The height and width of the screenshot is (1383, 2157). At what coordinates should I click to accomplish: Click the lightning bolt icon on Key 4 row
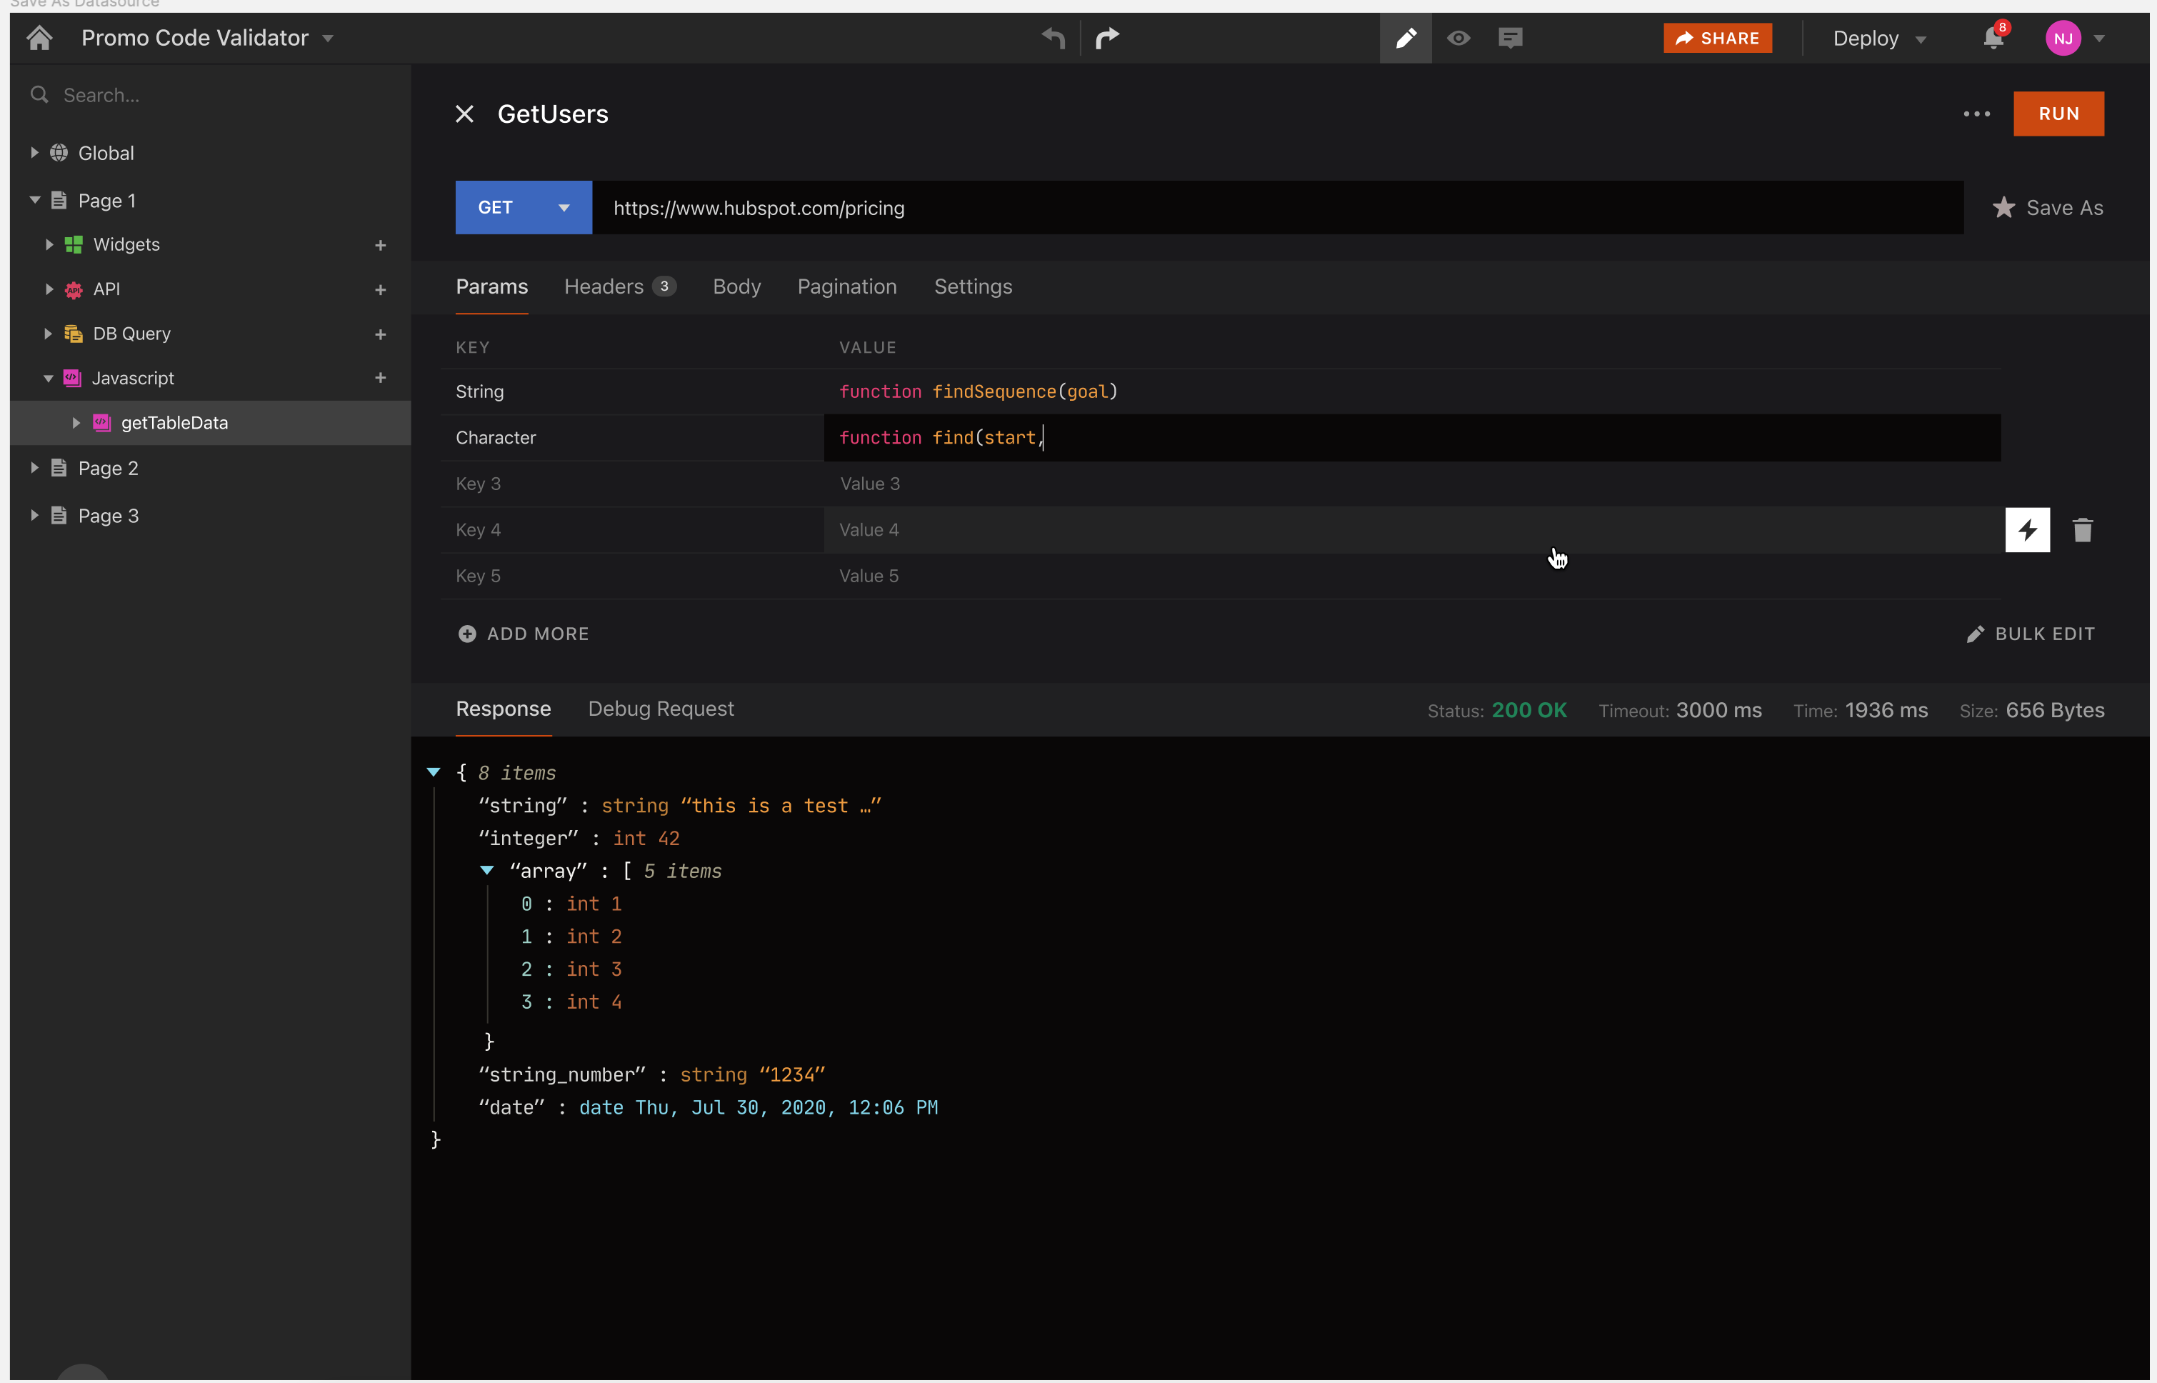point(2027,530)
